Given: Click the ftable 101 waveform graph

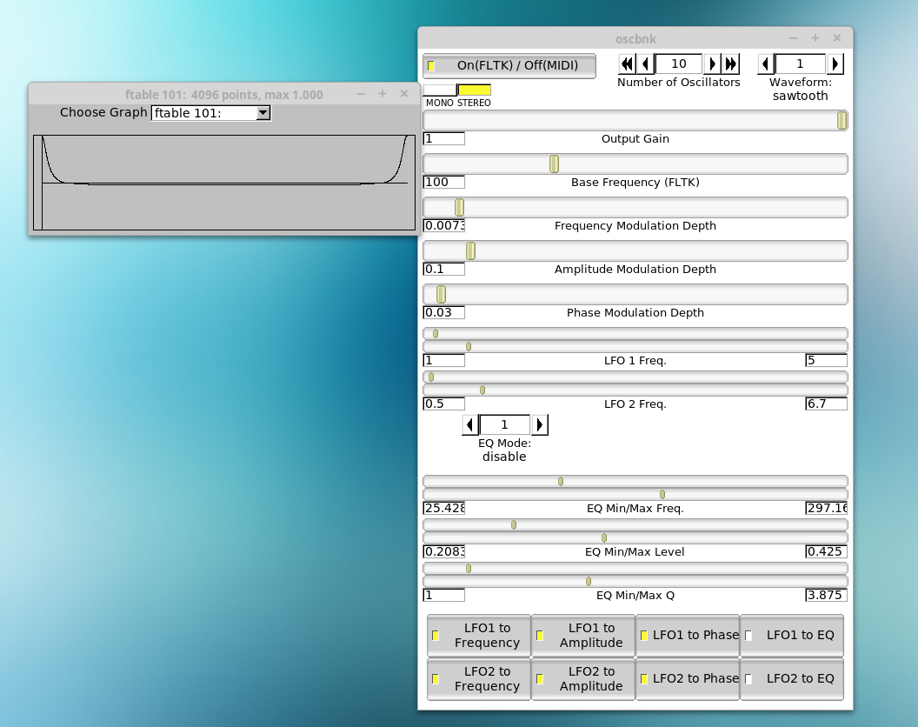Looking at the screenshot, I should [224, 183].
